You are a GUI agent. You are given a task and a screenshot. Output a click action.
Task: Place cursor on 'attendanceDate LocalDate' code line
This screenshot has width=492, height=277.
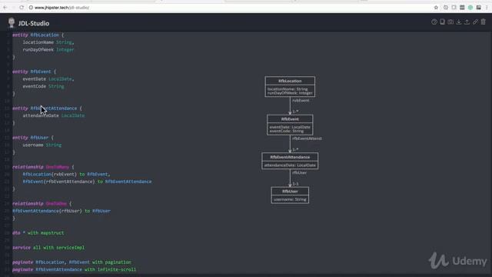54,115
